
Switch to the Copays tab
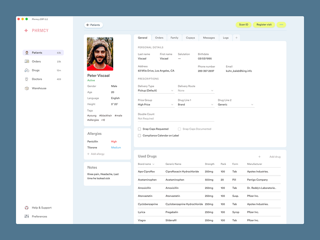click(x=190, y=38)
